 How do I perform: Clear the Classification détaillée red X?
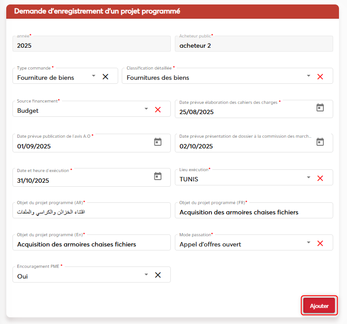(x=320, y=77)
